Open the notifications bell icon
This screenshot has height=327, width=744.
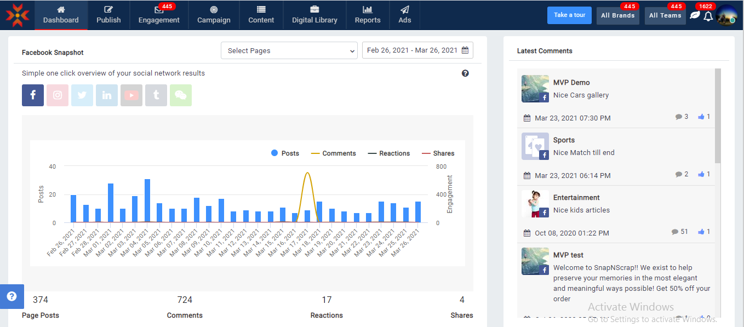(x=708, y=16)
